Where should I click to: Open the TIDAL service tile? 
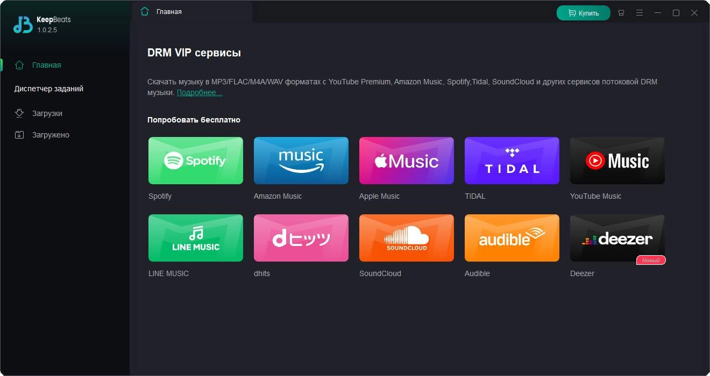(512, 161)
